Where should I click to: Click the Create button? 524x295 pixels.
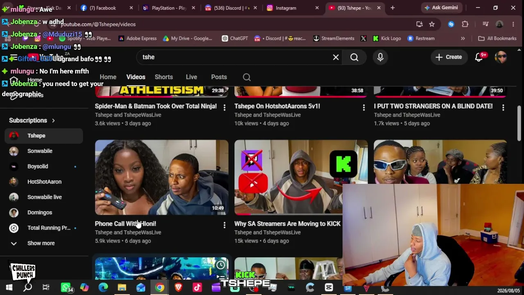pyautogui.click(x=449, y=57)
